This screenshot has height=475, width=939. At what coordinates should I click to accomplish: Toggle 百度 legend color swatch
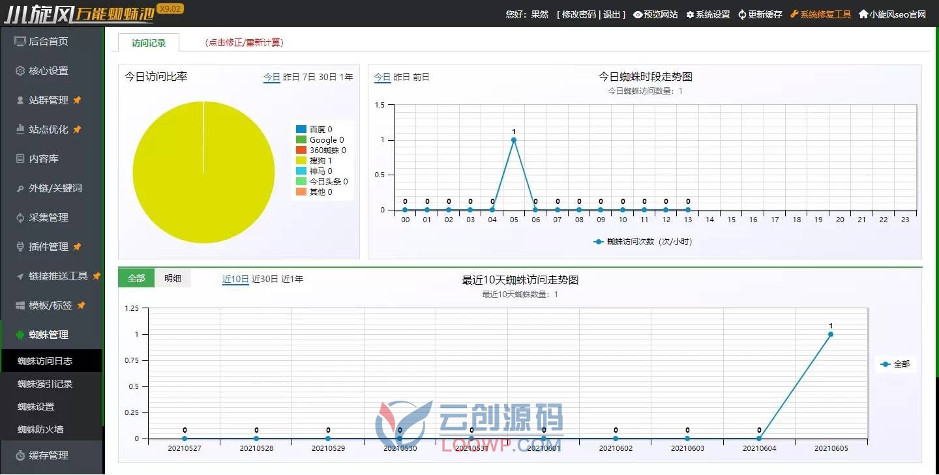[x=301, y=129]
